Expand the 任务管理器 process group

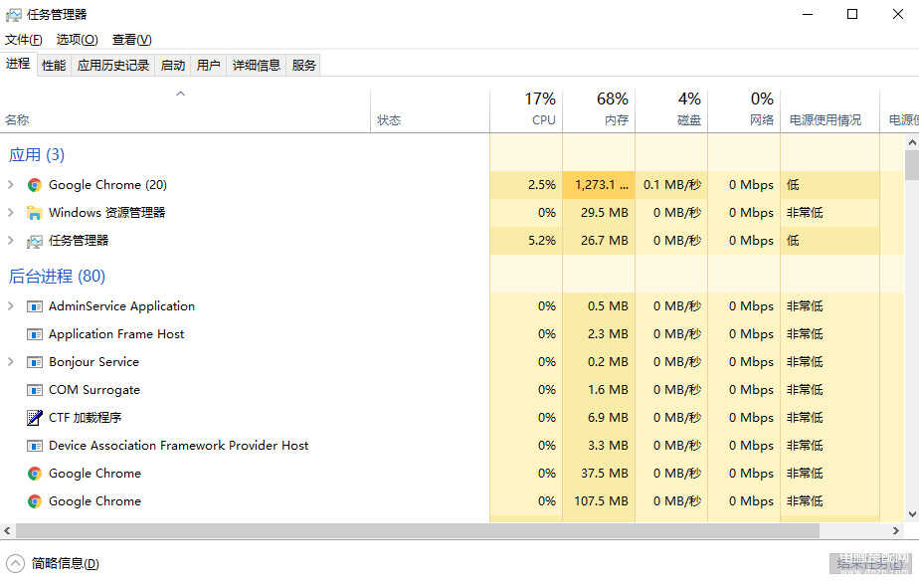[11, 241]
